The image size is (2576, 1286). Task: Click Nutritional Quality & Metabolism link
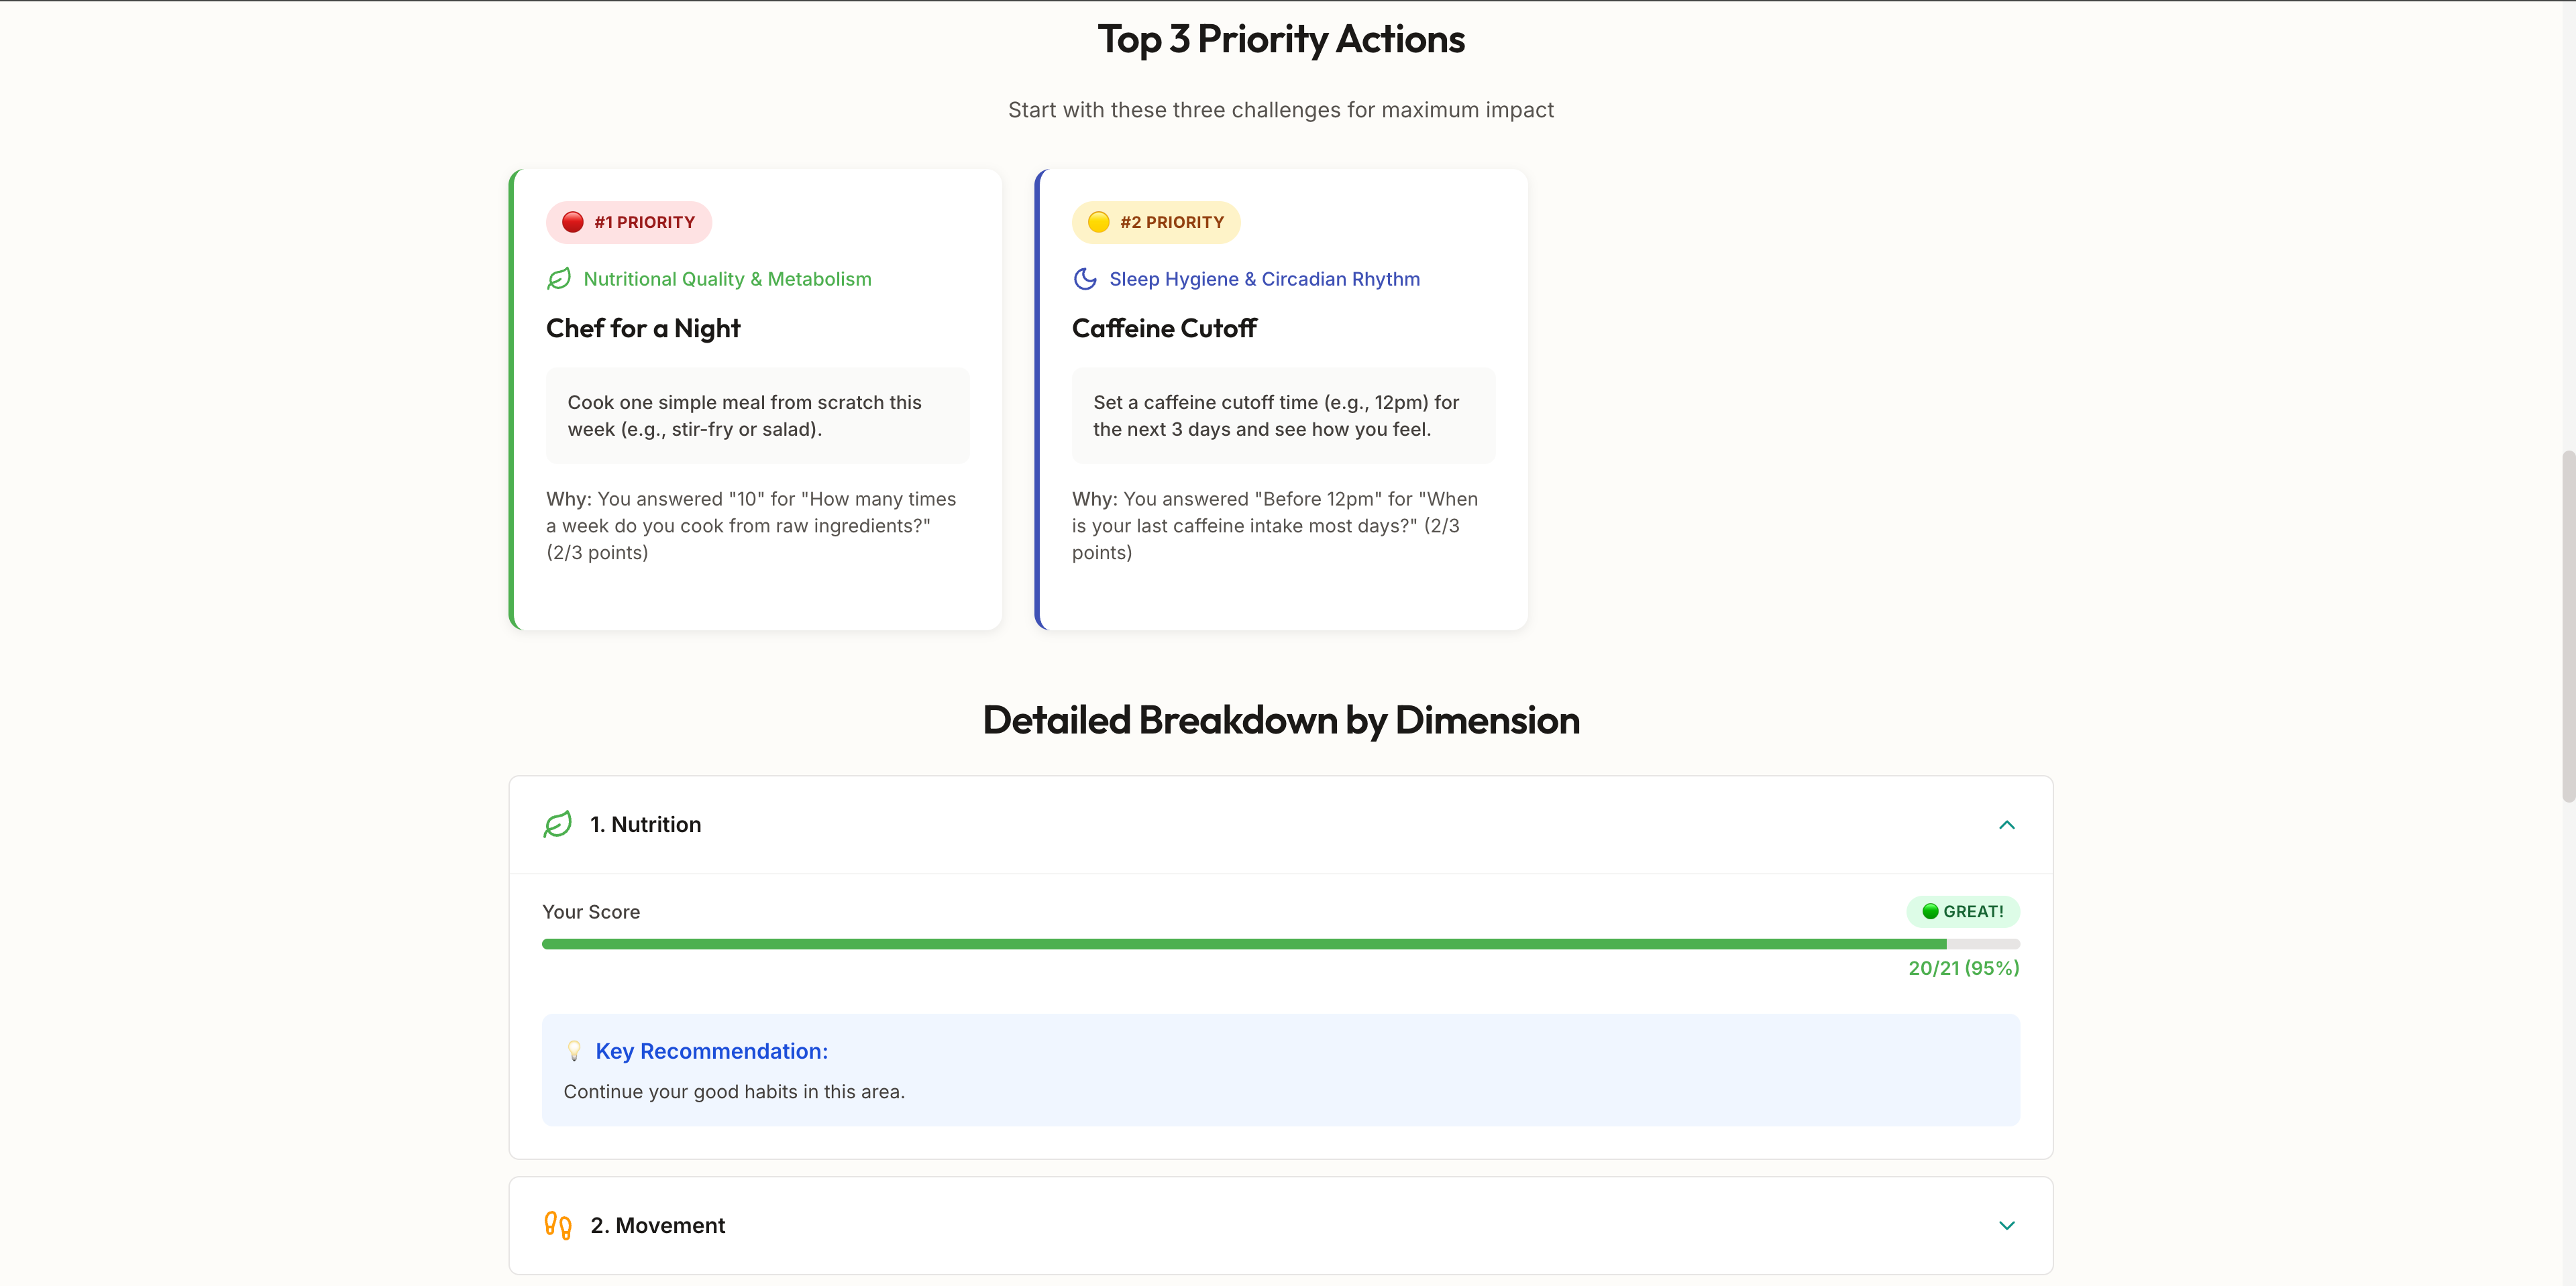(727, 279)
